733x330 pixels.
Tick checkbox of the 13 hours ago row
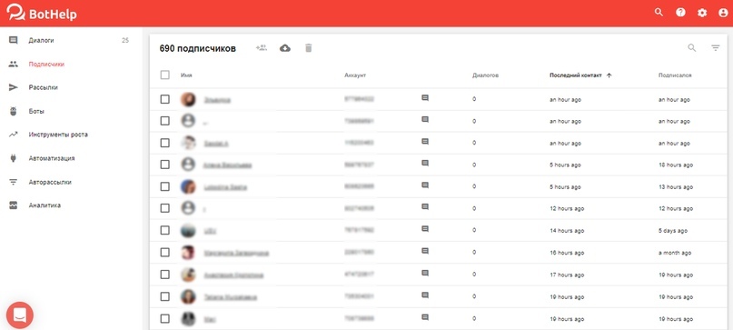[165, 186]
